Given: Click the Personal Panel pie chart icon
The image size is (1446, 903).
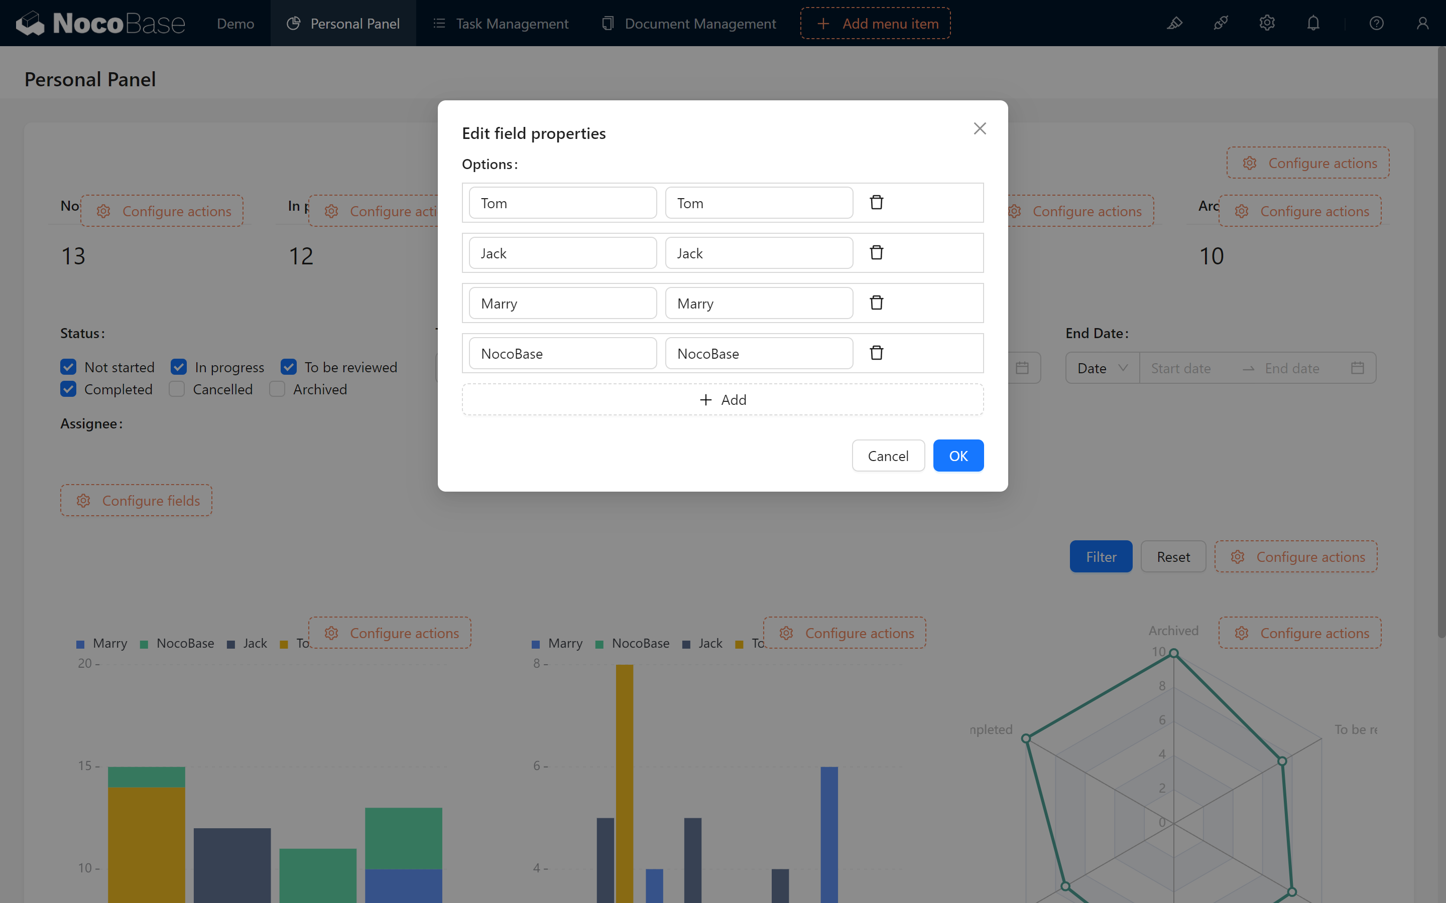Looking at the screenshot, I should coord(293,23).
